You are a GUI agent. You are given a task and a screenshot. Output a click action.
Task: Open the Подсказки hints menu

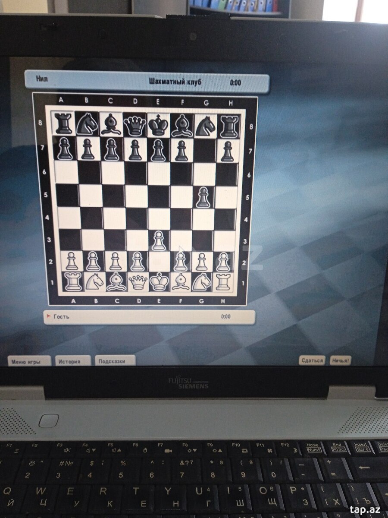point(115,361)
